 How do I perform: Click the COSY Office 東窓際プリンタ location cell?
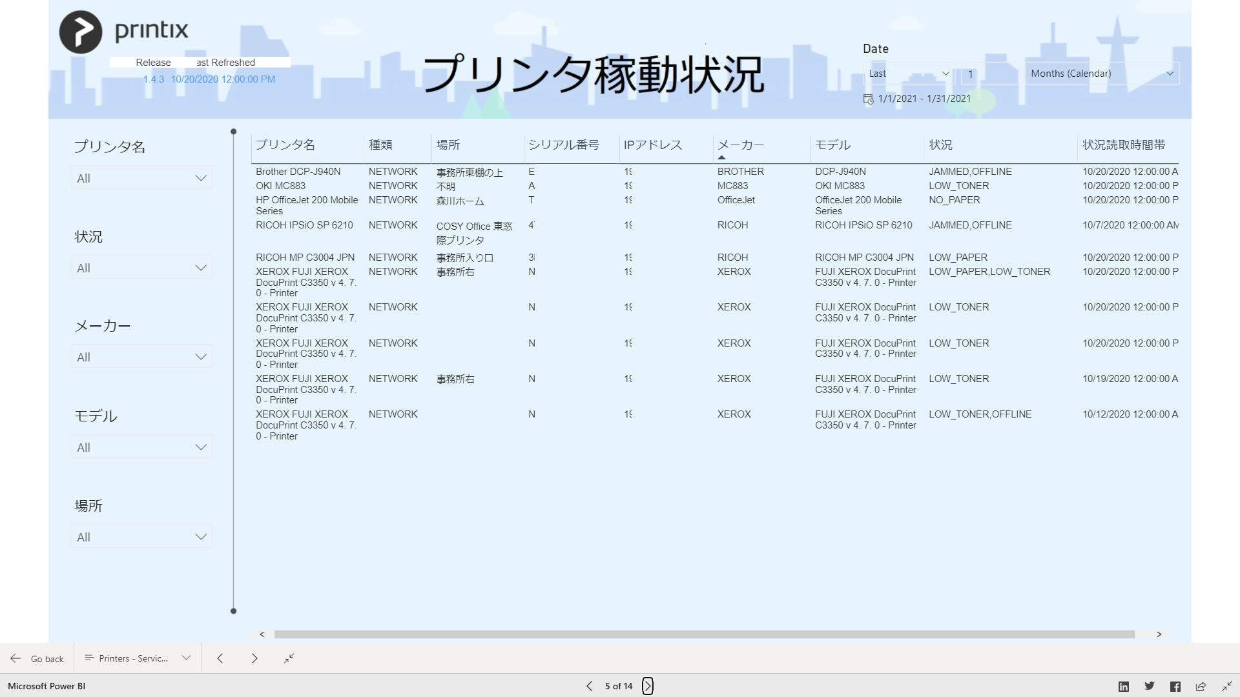click(x=474, y=233)
